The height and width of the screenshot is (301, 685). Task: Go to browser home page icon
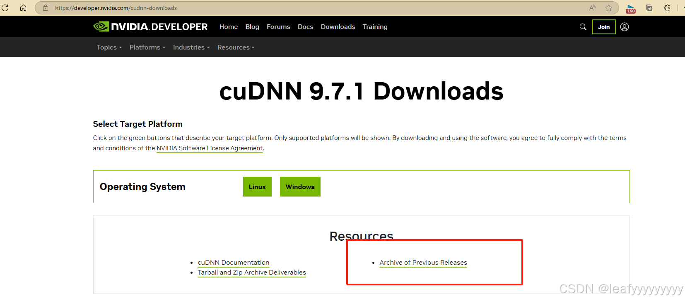[x=23, y=8]
